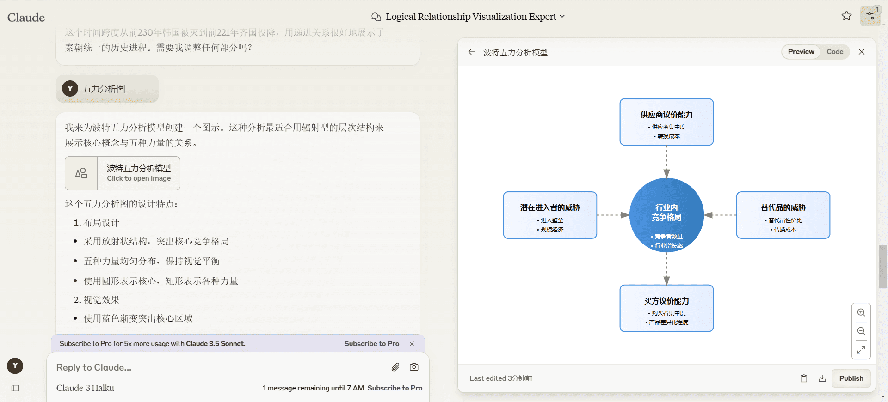Screen dimensions: 888x402
Task: Select the 买方议价能力 box
Action: (x=666, y=308)
